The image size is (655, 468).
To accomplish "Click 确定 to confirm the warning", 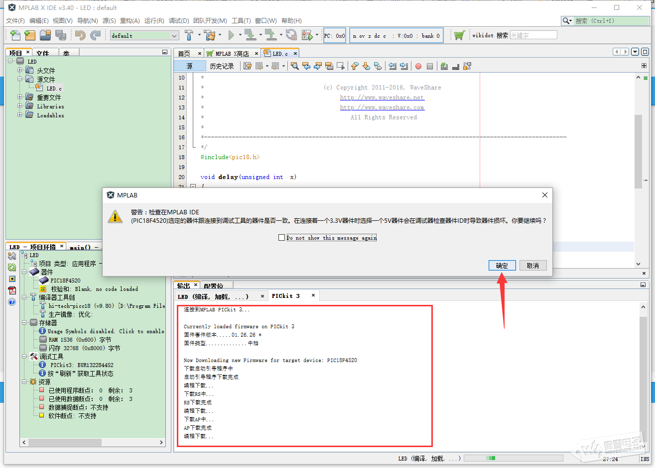I will (502, 266).
